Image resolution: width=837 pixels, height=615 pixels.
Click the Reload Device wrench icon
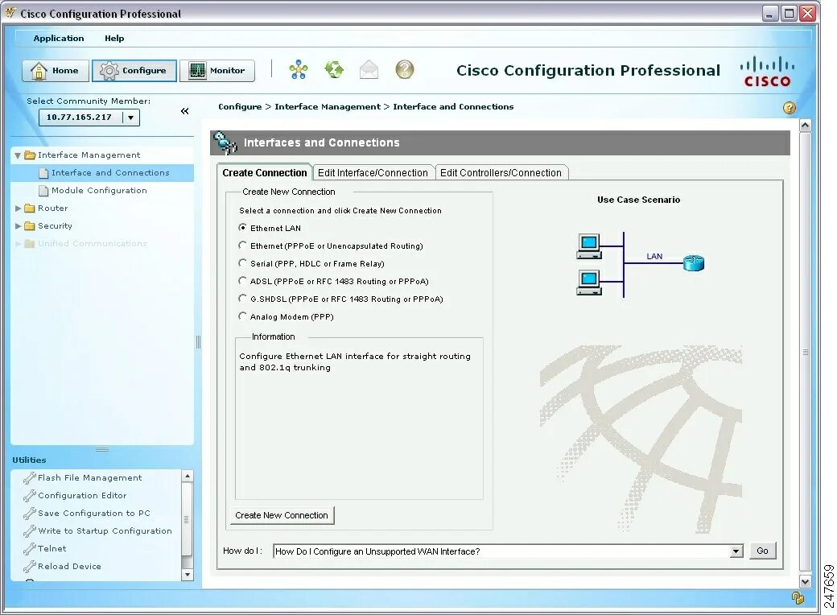[29, 566]
